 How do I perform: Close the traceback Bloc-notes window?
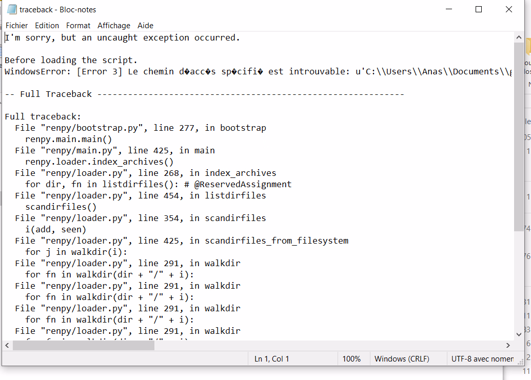508,9
